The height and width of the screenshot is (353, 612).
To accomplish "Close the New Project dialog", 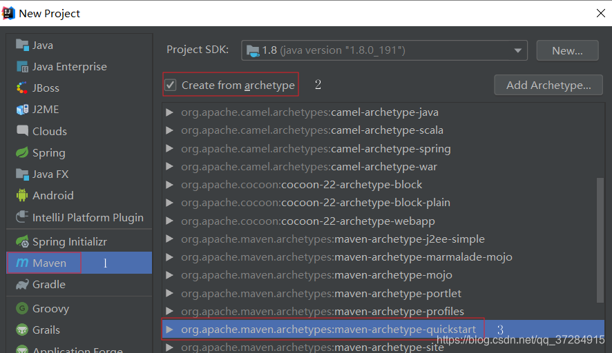I will click(601, 13).
